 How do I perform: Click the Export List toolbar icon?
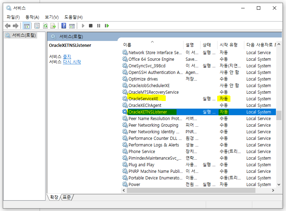(53, 26)
